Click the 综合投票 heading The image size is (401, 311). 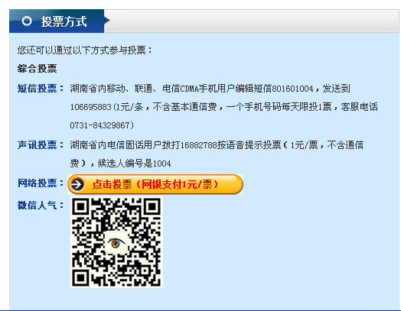click(37, 69)
